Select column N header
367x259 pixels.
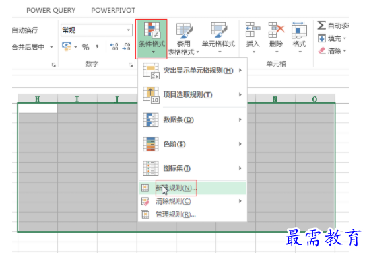coord(275,99)
